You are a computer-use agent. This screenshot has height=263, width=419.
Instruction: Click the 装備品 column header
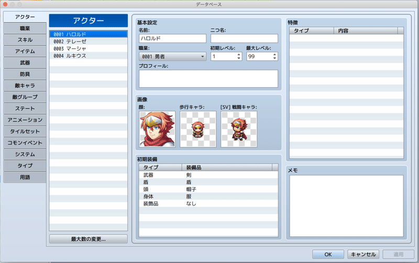click(227, 167)
